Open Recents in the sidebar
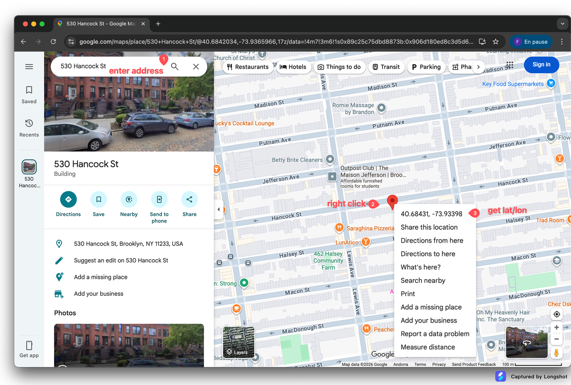 [x=29, y=128]
